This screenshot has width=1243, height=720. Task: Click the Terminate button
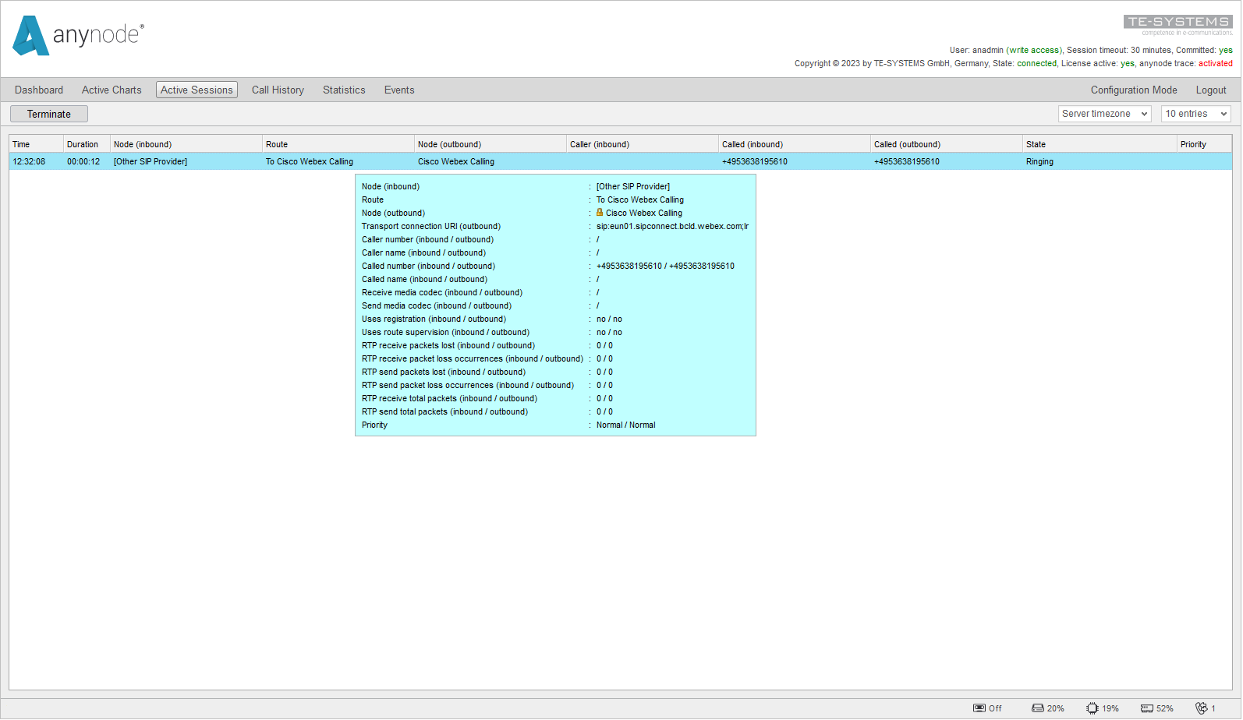tap(49, 114)
